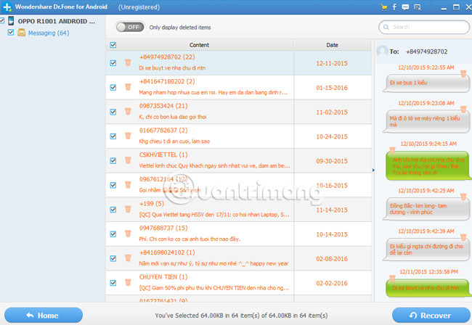
Task: Uncheck the 0967612164 row checkbox
Action: pos(113,185)
